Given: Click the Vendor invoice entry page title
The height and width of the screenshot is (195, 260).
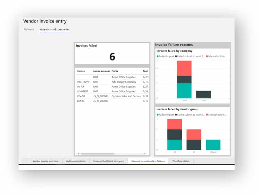Looking at the screenshot, I should tap(45, 21).
